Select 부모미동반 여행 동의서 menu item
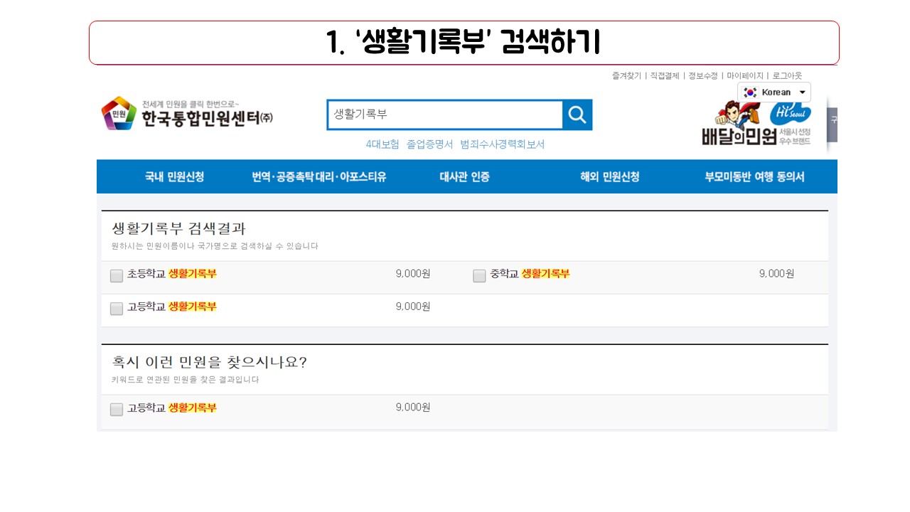This screenshot has width=910, height=512. (x=754, y=177)
